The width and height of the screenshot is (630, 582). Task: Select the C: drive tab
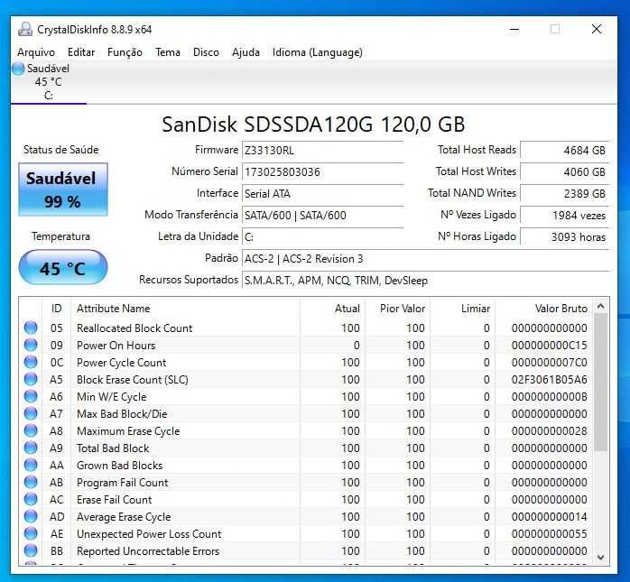(48, 95)
